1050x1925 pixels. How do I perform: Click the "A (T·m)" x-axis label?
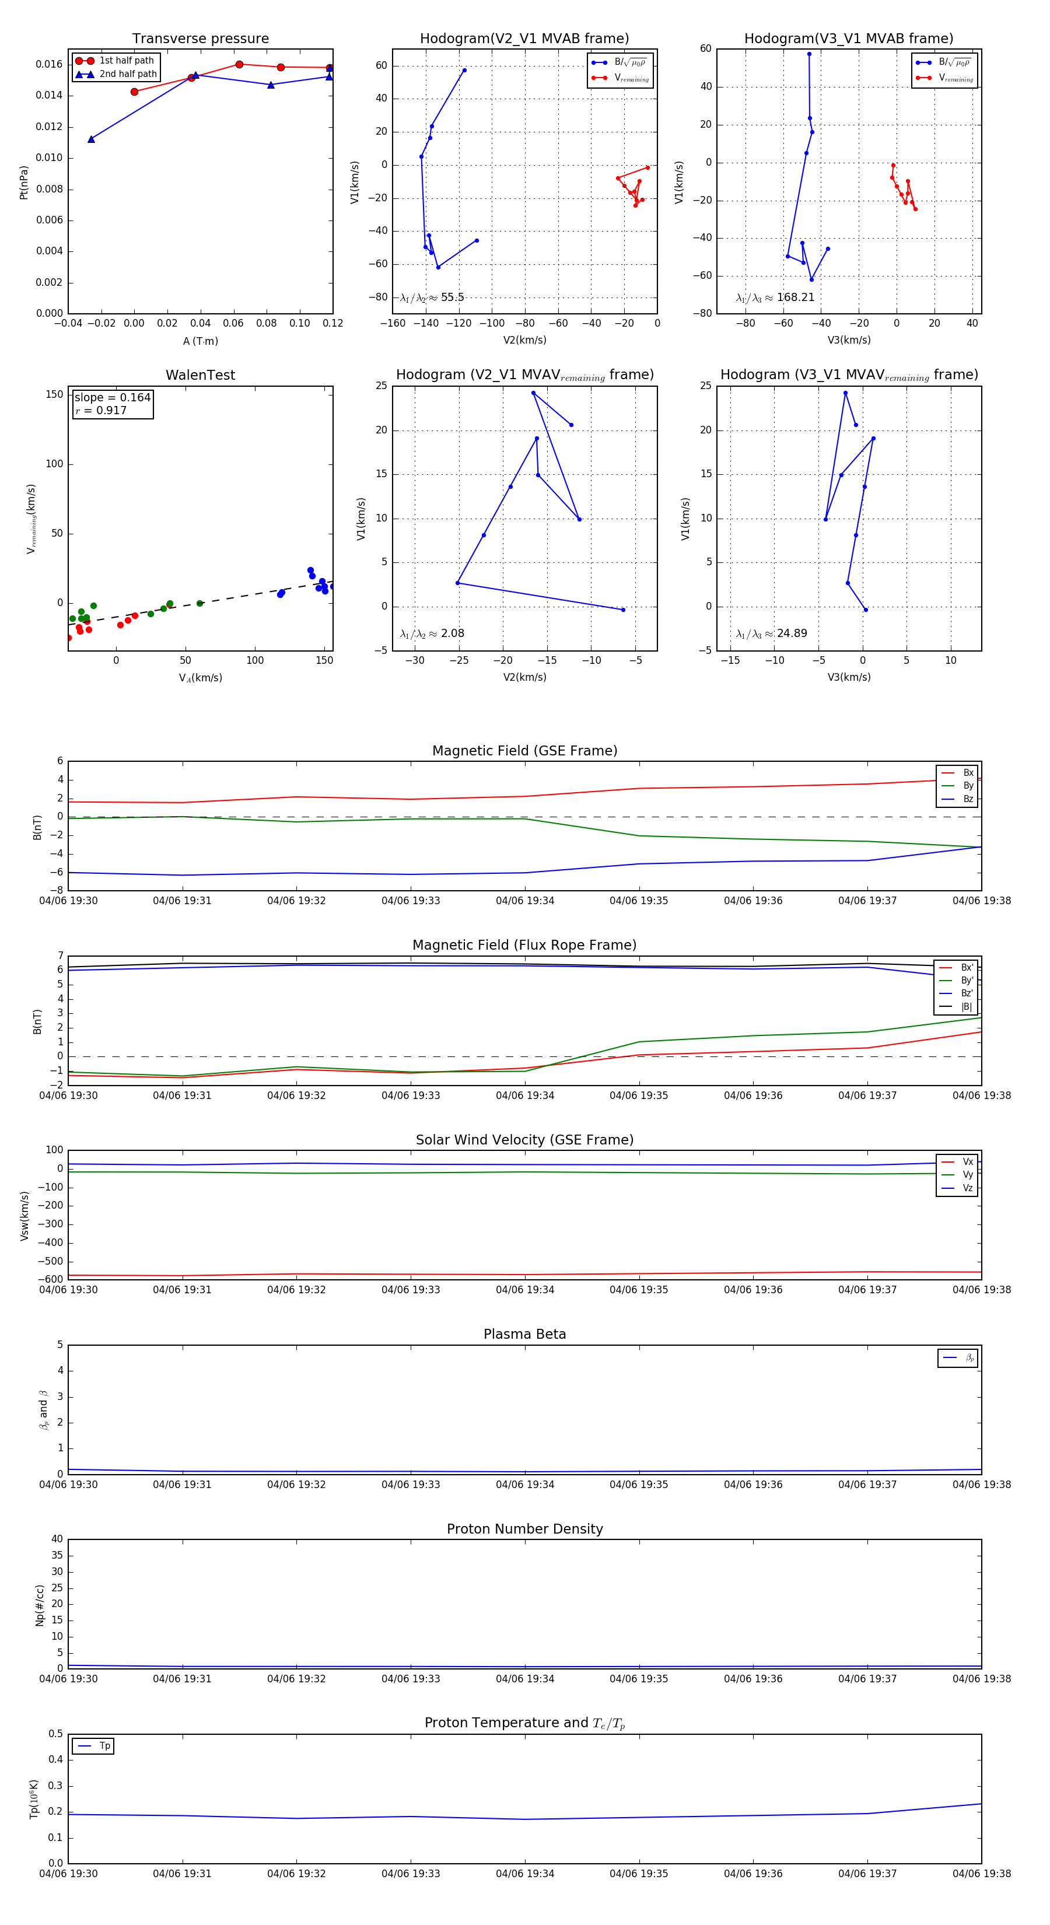pyautogui.click(x=200, y=341)
